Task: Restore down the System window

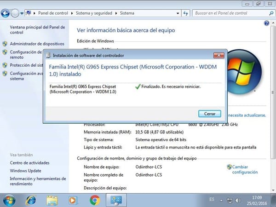Action: pyautogui.click(x=258, y=4)
